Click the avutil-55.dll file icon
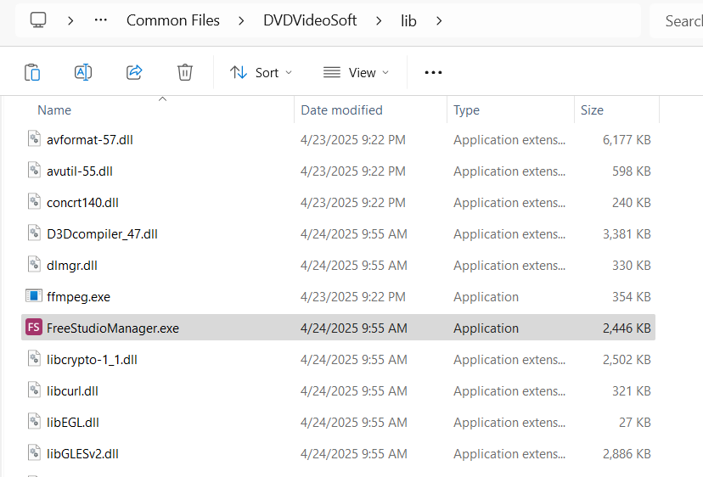 point(35,170)
